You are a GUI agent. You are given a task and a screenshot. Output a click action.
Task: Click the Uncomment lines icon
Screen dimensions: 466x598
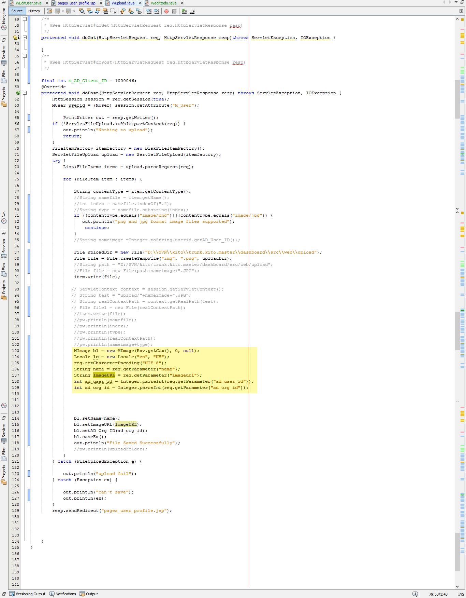(x=192, y=11)
